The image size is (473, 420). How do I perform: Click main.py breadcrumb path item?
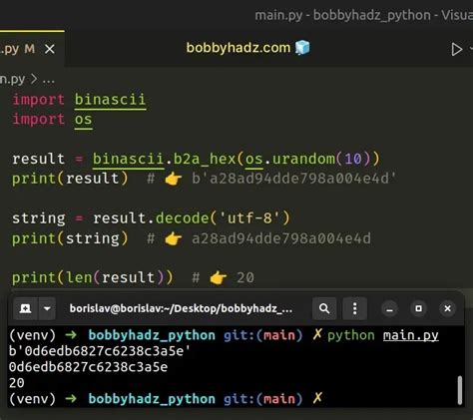(12, 80)
